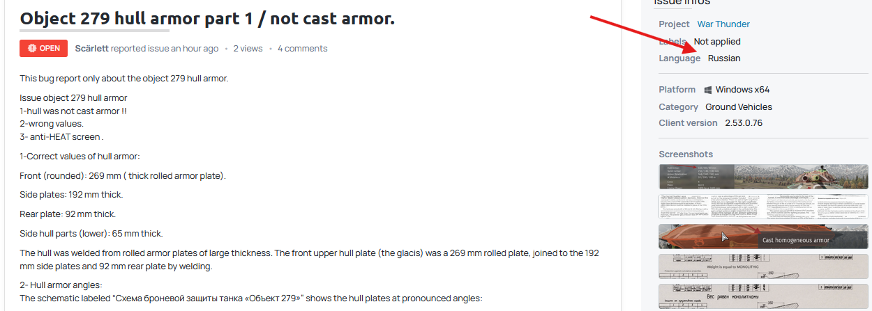Click the '2 views' counter
Image resolution: width=872 pixels, height=311 pixels.
click(248, 49)
